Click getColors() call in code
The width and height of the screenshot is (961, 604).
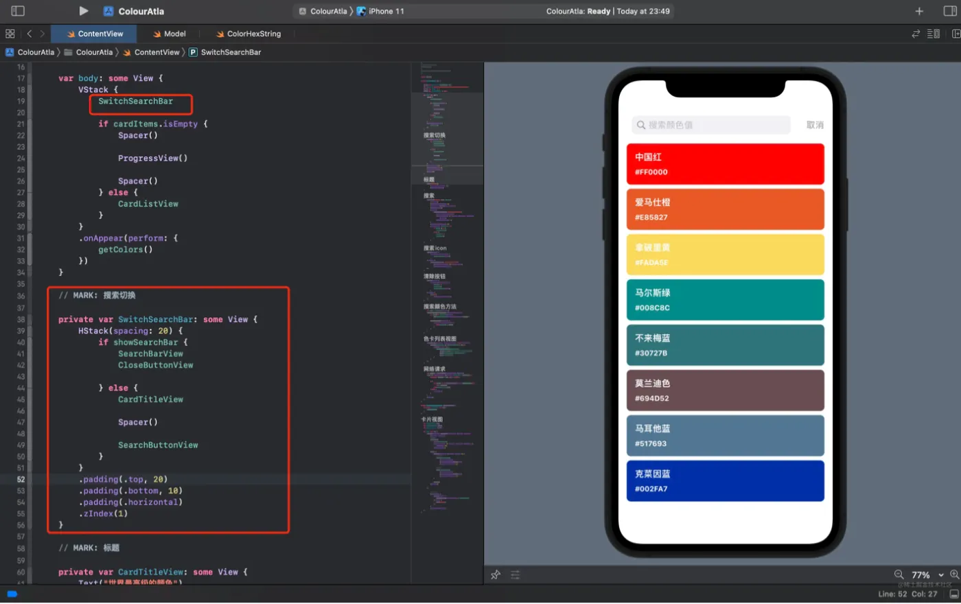click(125, 250)
